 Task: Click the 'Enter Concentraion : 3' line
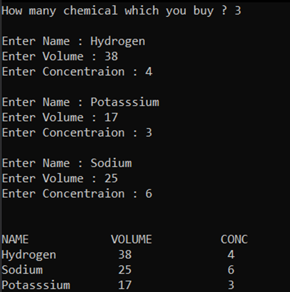tap(77, 132)
